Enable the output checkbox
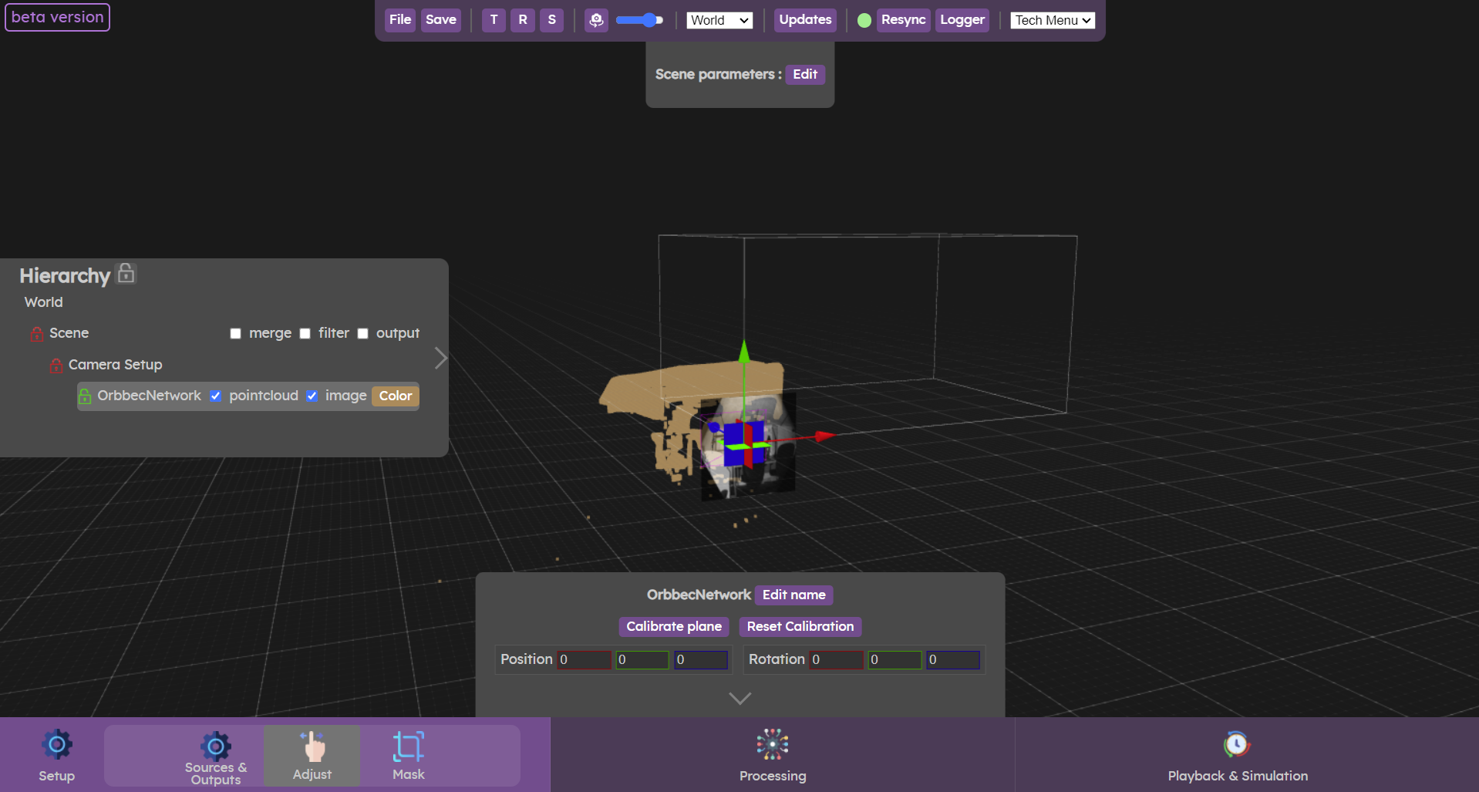The image size is (1479, 792). pyautogui.click(x=362, y=333)
